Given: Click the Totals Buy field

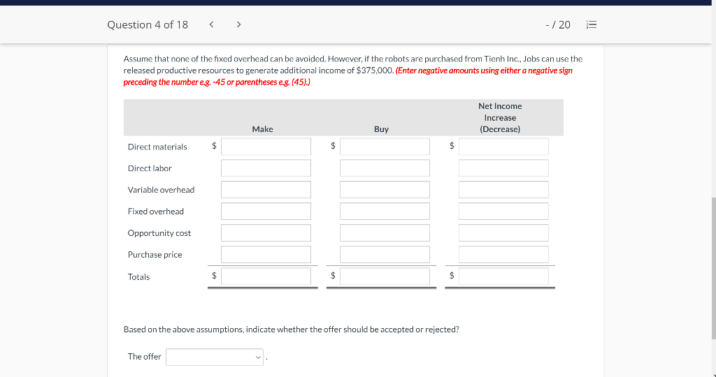Looking at the screenshot, I should (x=385, y=276).
